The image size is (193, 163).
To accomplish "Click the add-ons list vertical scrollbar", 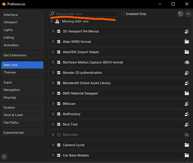I will click(192, 26).
